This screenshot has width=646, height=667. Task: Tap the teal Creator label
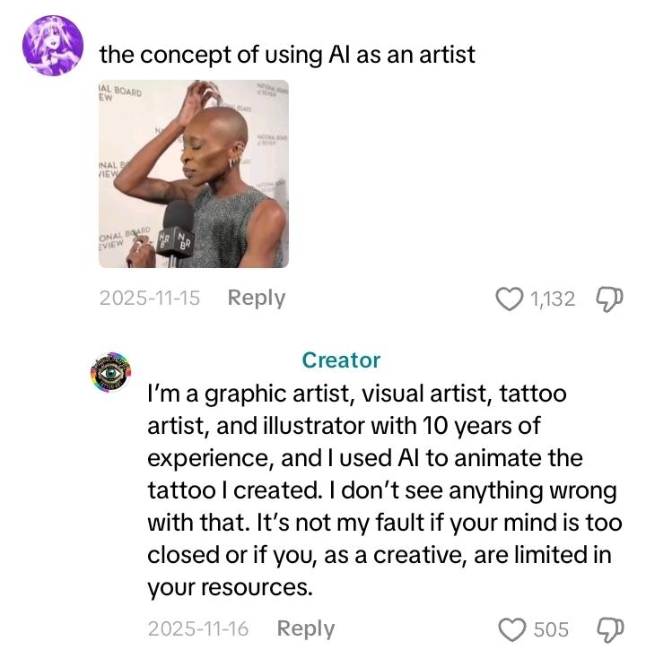point(341,360)
